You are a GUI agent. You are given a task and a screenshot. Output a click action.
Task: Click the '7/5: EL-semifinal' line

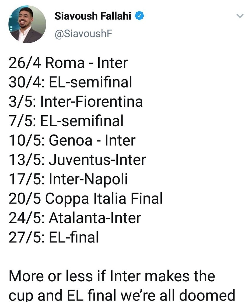(66, 121)
